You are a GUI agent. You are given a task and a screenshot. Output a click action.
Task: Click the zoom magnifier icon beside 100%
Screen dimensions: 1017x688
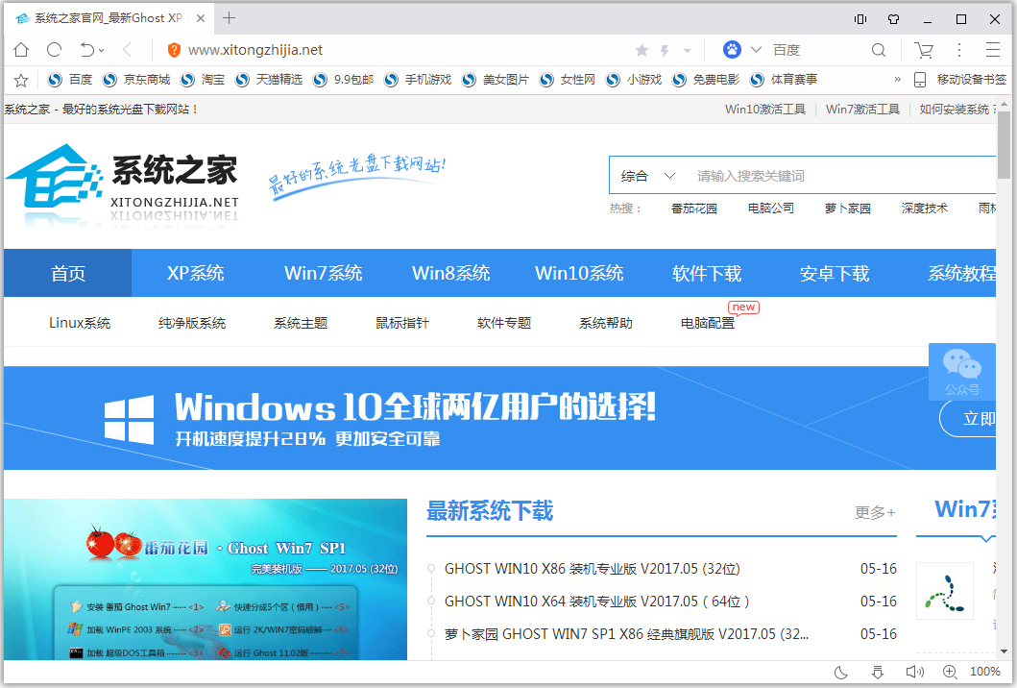tap(950, 673)
